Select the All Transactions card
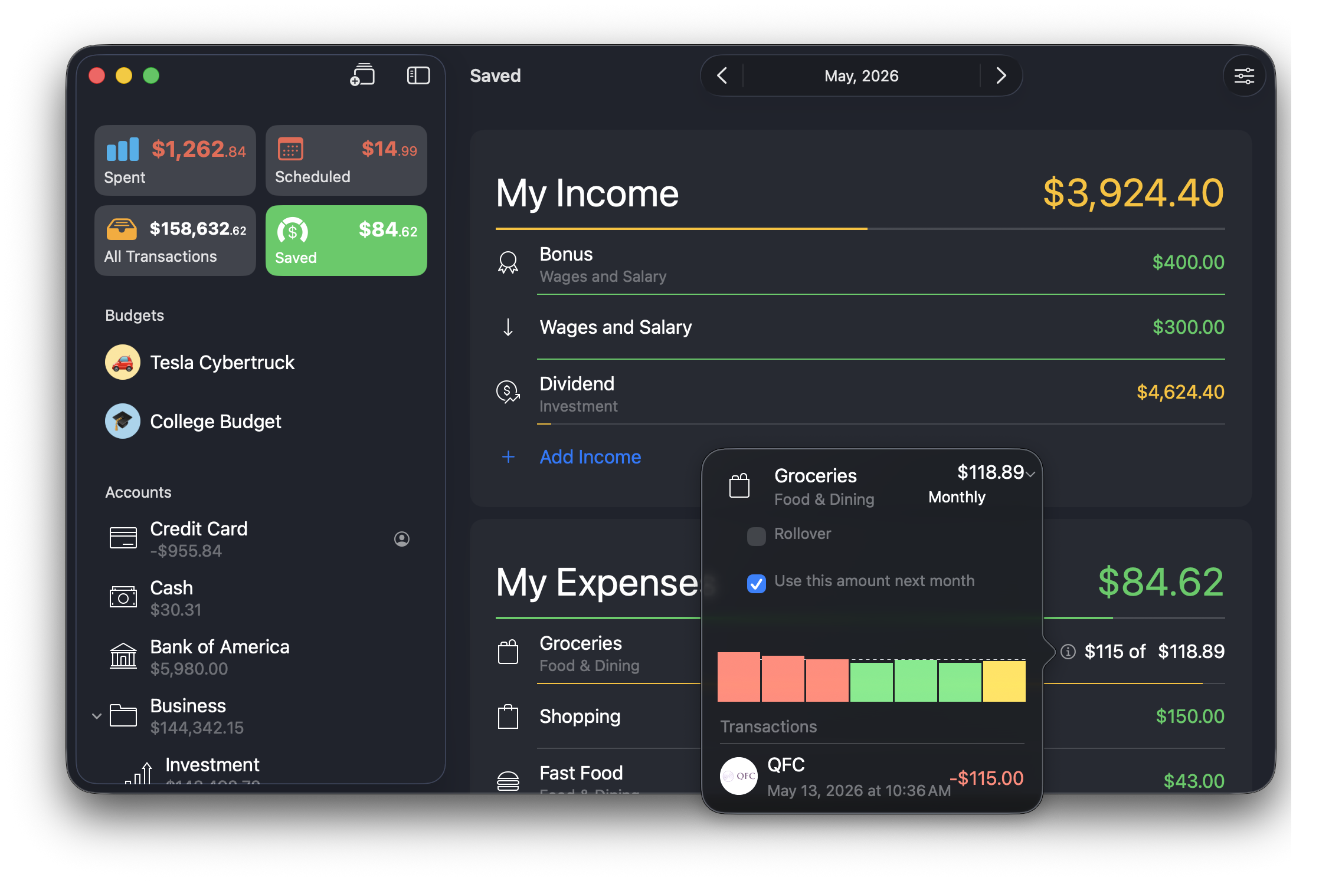Viewport: 1342px width, 881px height. (175, 241)
